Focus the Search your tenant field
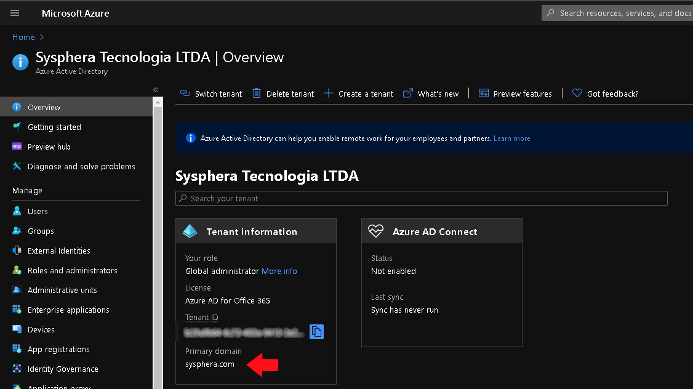The width and height of the screenshot is (693, 389). tap(421, 198)
